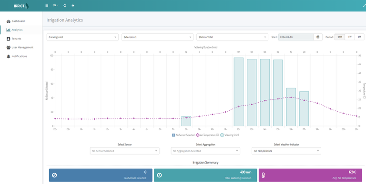Screen dimensions: 366x184
Task: Click the 8h watering bar
Action: (186, 121)
